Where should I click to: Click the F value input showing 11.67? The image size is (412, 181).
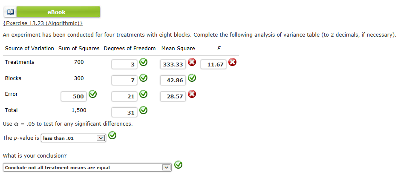(x=213, y=64)
